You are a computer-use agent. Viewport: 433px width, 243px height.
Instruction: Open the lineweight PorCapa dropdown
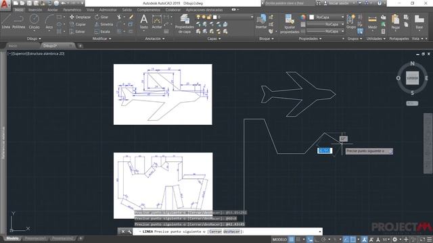click(325, 24)
